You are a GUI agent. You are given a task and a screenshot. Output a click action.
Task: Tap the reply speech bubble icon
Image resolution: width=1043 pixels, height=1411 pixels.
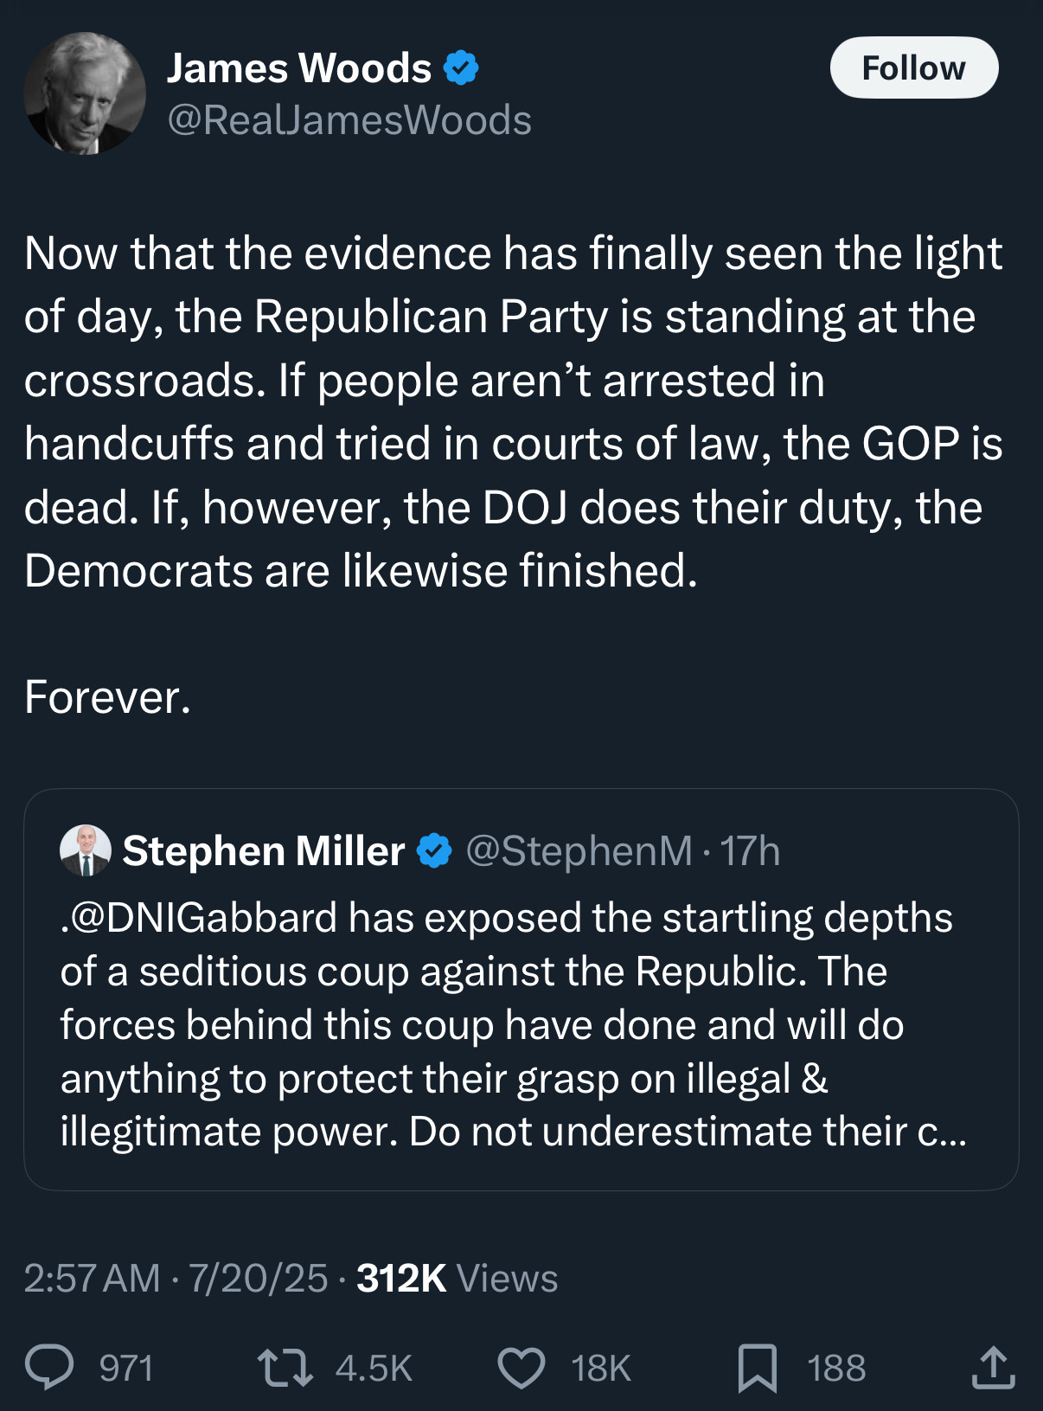click(x=49, y=1368)
